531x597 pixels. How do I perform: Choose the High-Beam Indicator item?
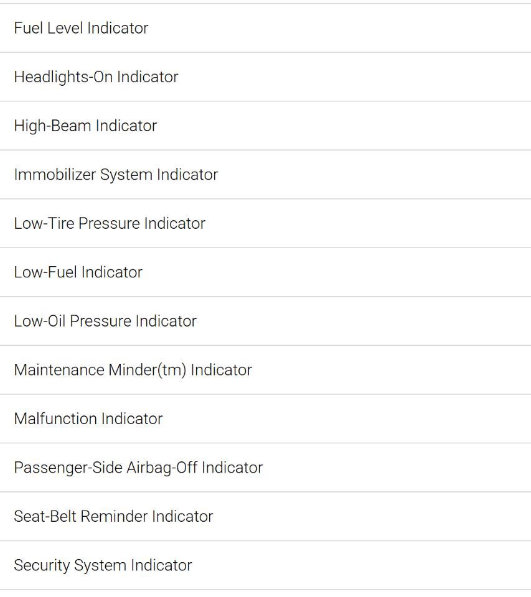tap(265, 126)
